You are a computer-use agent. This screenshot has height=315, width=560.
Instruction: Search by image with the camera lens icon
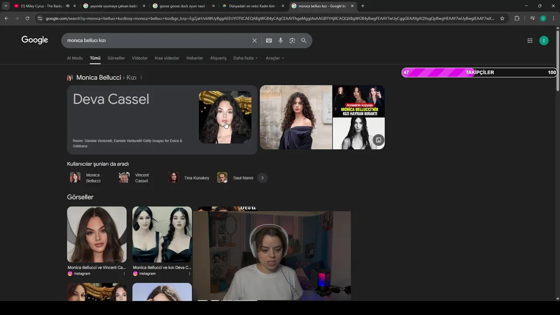[292, 41]
